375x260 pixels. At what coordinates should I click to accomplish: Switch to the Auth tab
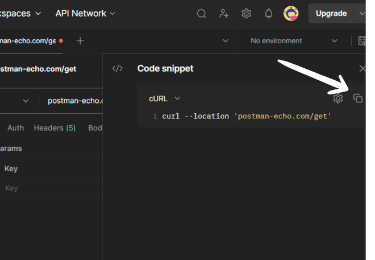tap(15, 128)
